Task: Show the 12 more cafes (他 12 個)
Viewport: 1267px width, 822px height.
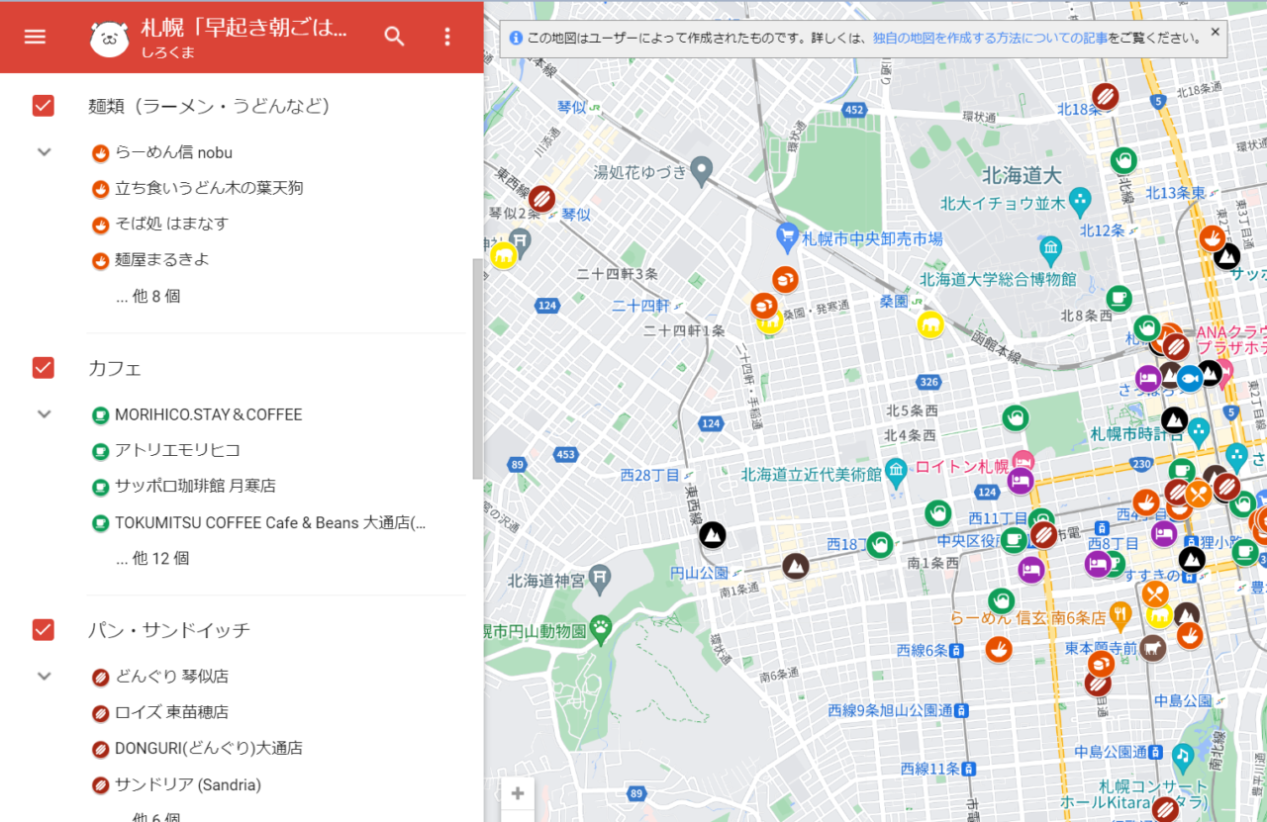Action: point(152,558)
